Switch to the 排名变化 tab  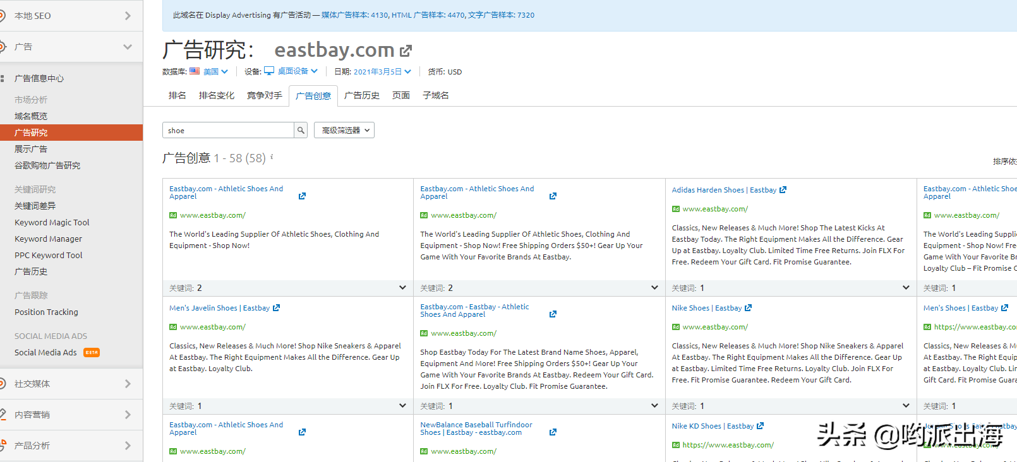click(217, 95)
